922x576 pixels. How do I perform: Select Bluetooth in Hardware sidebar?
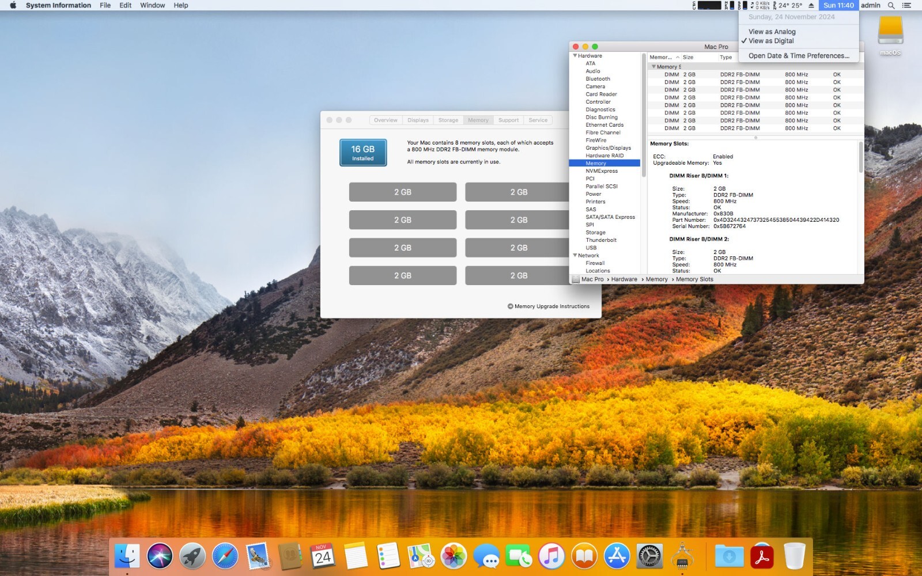[598, 79]
